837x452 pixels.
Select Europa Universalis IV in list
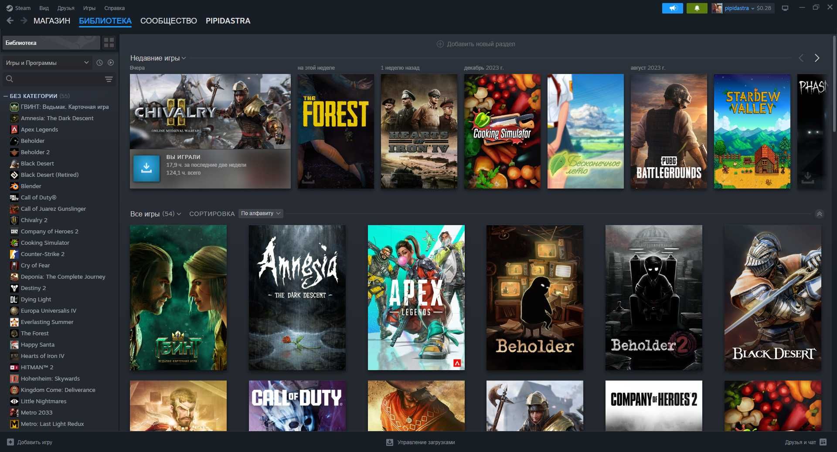pyautogui.click(x=48, y=310)
